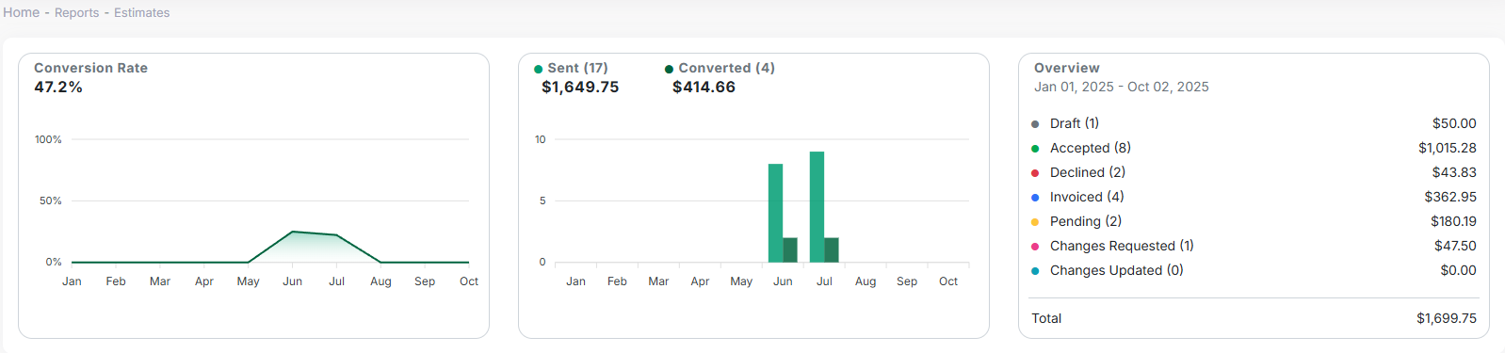Click the June peak on conversion line
Viewport: 1505px width, 353px height.
pos(293,232)
